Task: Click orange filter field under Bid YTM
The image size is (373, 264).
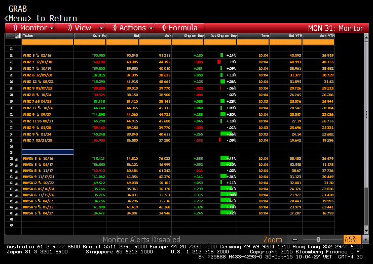Action: [x=286, y=42]
